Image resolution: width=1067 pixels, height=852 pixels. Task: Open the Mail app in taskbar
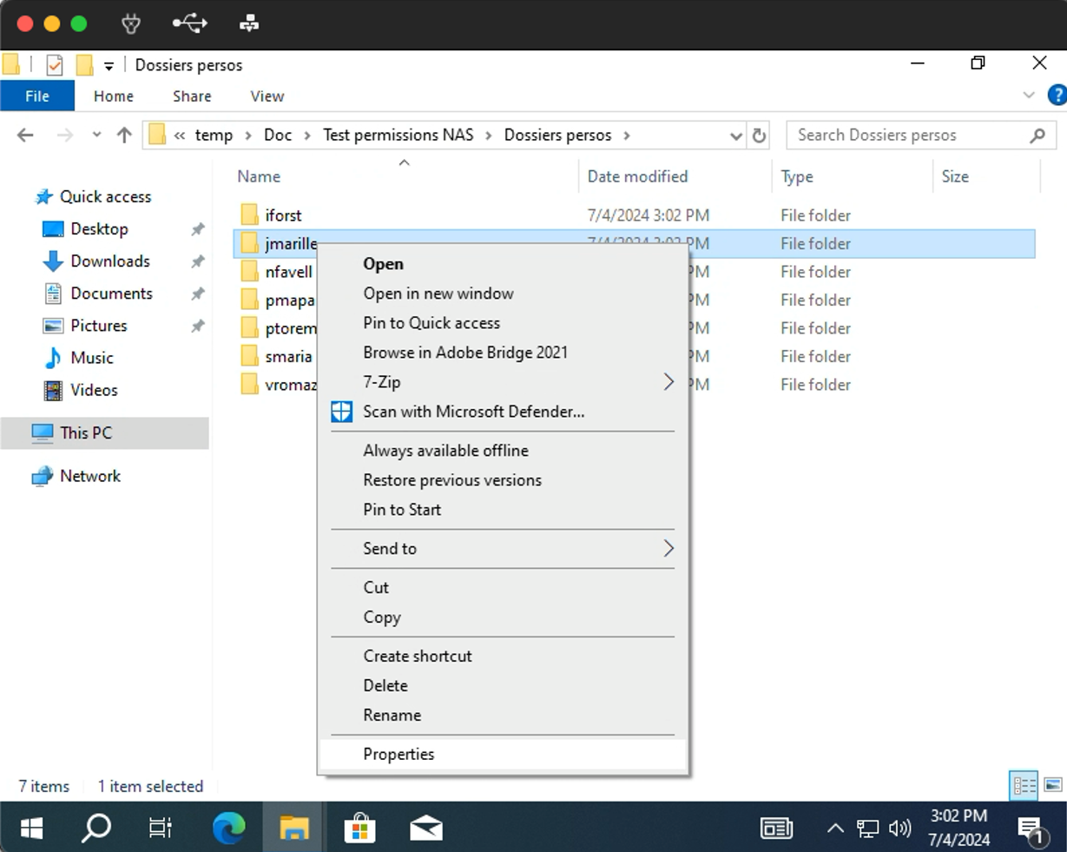pyautogui.click(x=425, y=829)
